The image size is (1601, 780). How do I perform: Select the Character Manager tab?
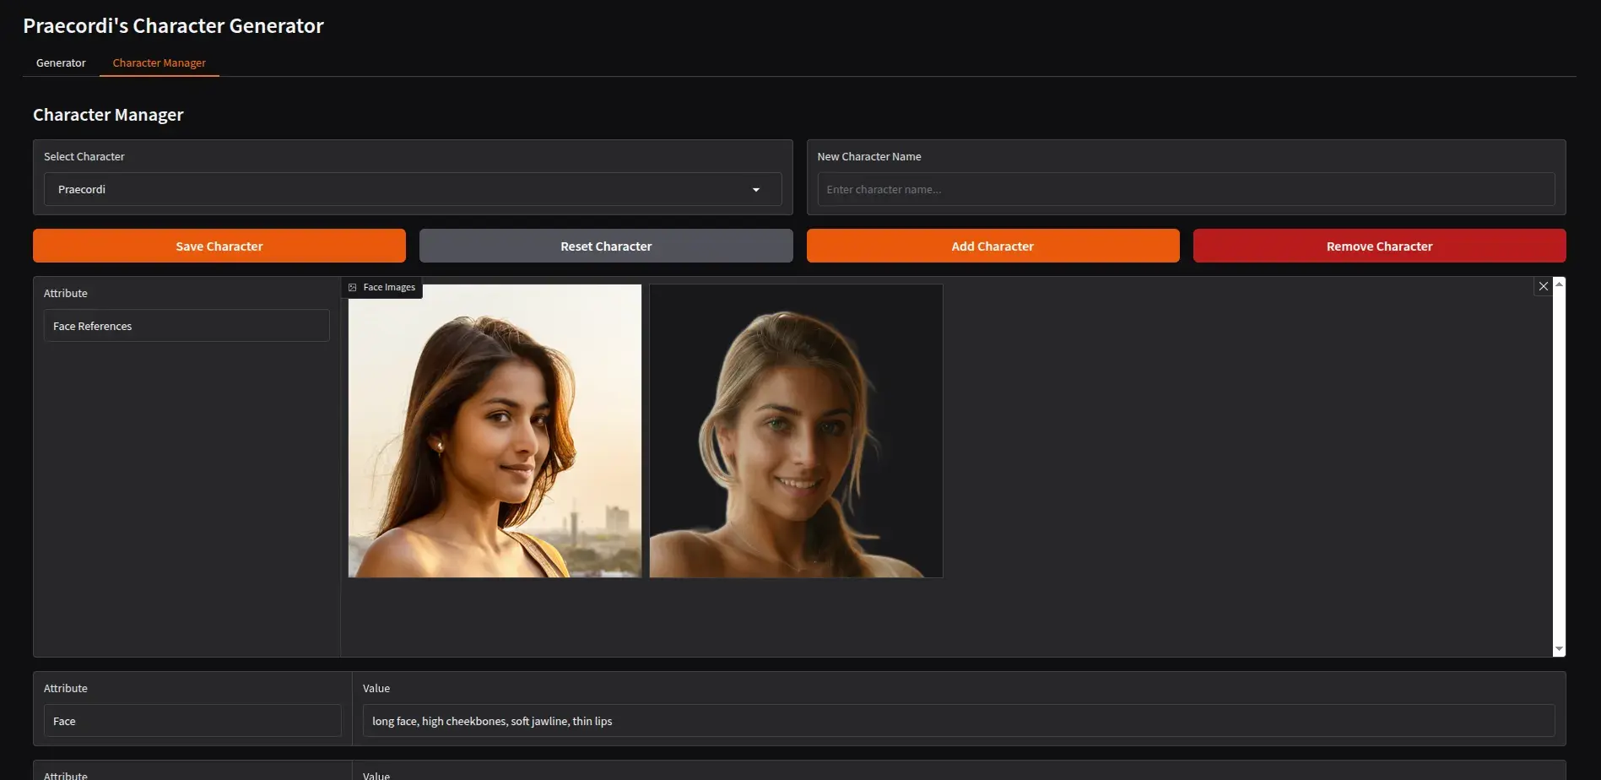click(x=159, y=63)
